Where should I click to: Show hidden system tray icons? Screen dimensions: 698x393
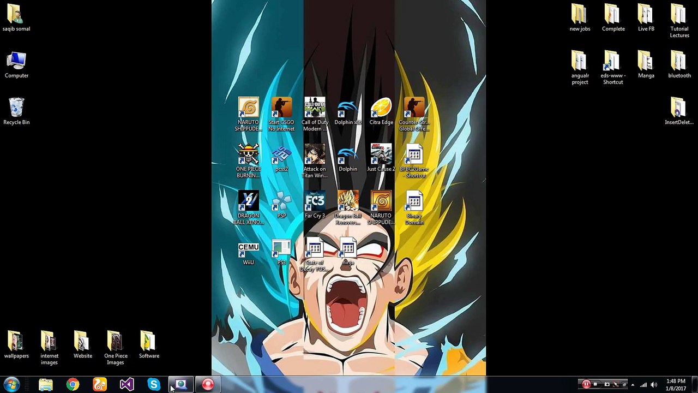633,385
